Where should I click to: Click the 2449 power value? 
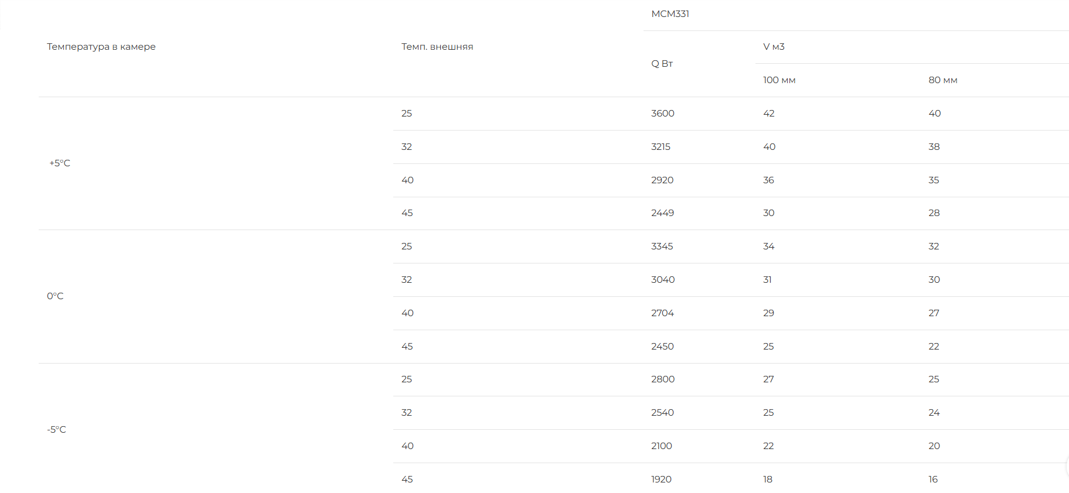(x=662, y=213)
